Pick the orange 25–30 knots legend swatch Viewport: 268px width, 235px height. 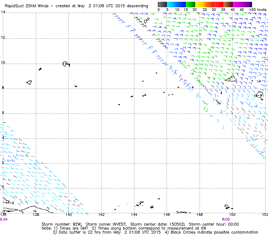pos(209,4)
